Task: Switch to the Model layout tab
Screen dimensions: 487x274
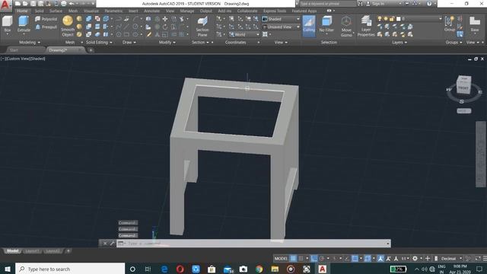Action: pos(12,251)
